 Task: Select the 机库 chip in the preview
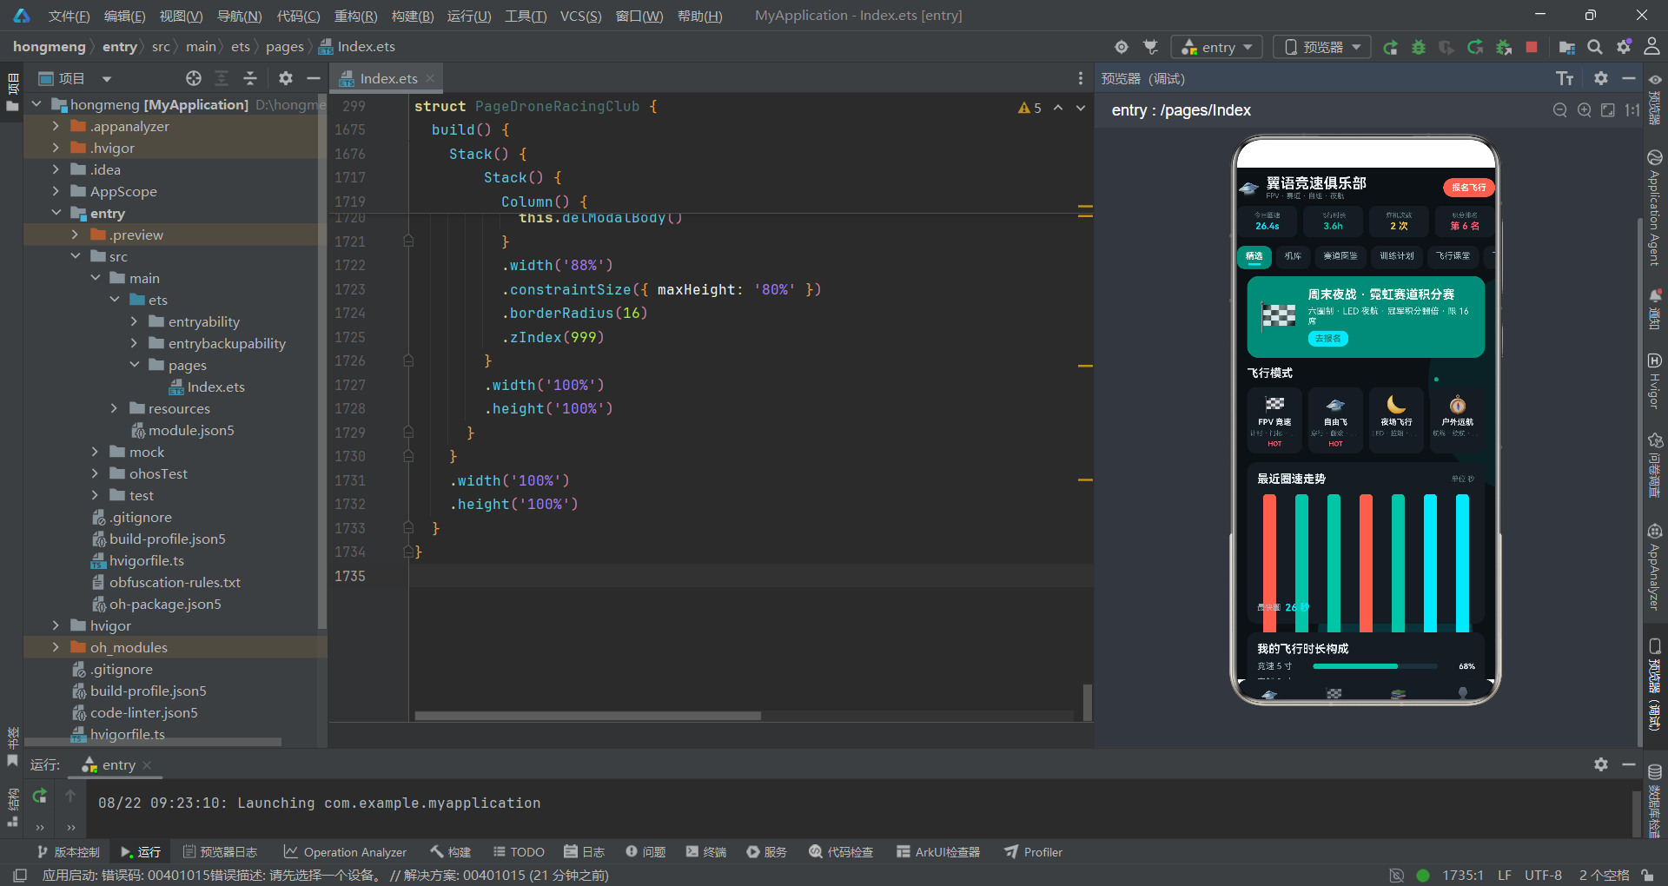[1293, 256]
